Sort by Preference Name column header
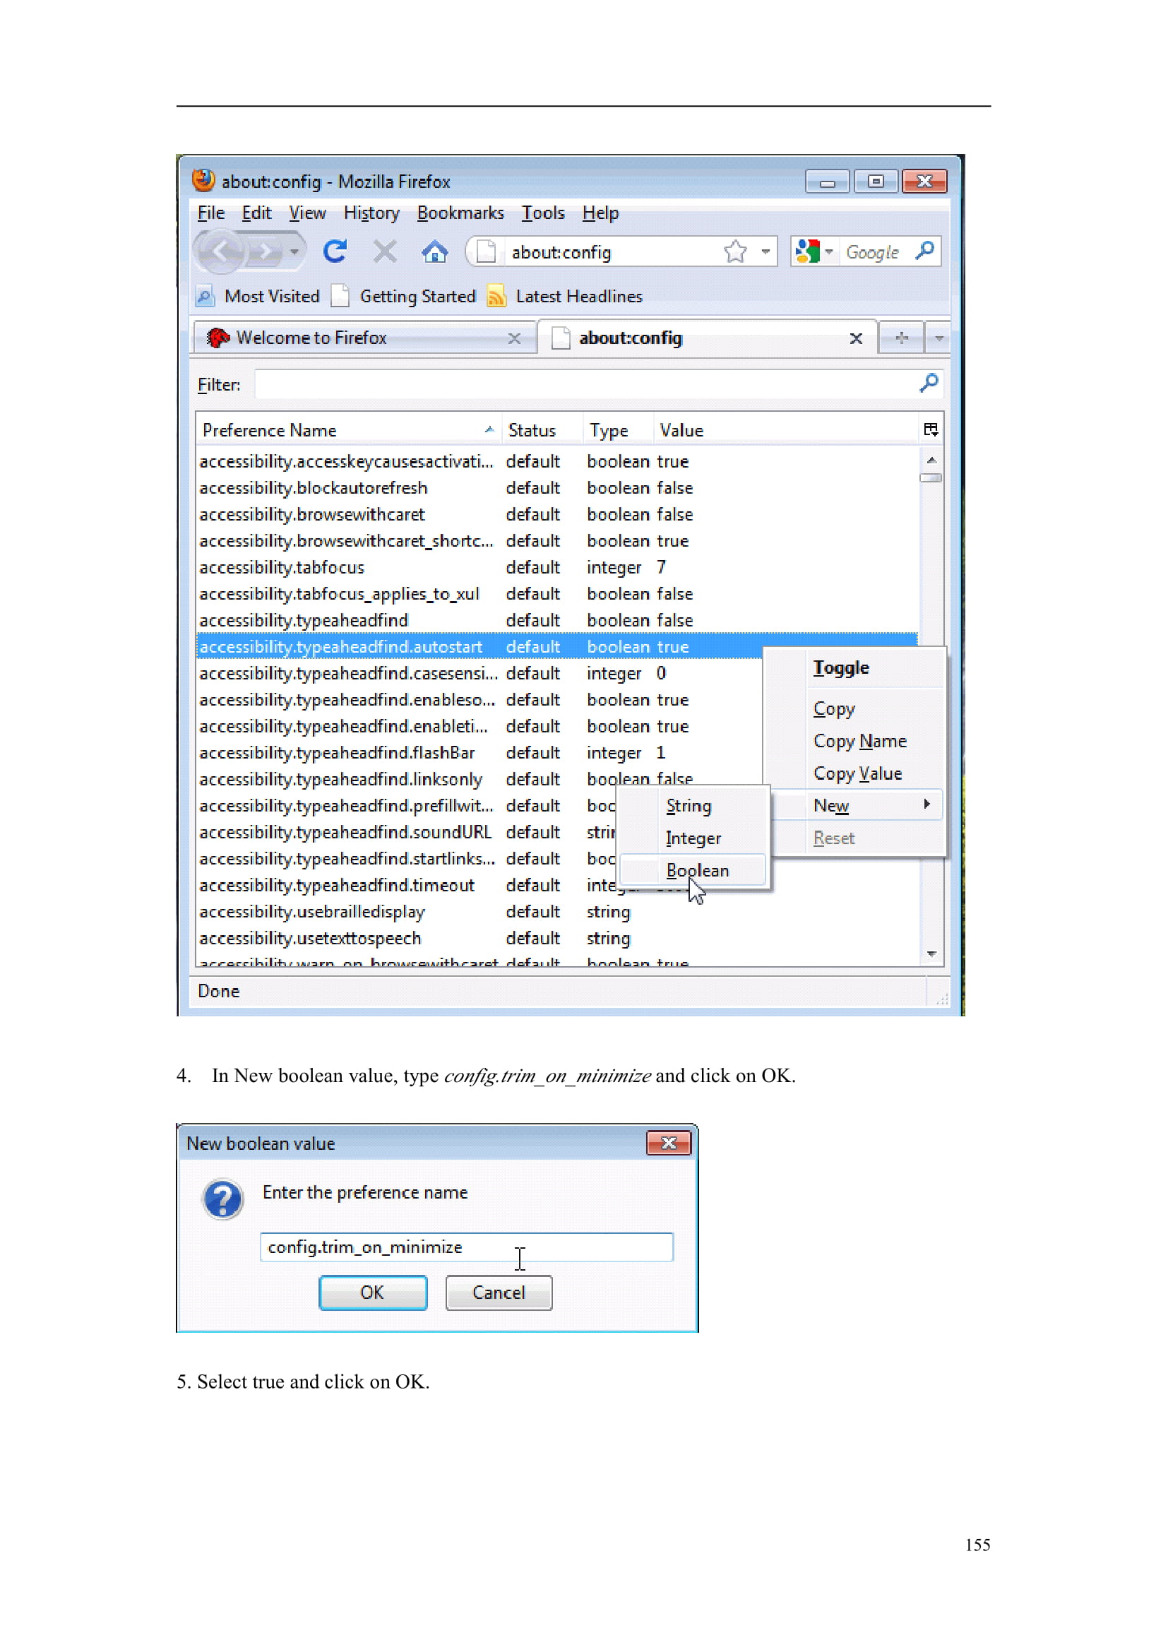1168x1652 pixels. pos(348,430)
